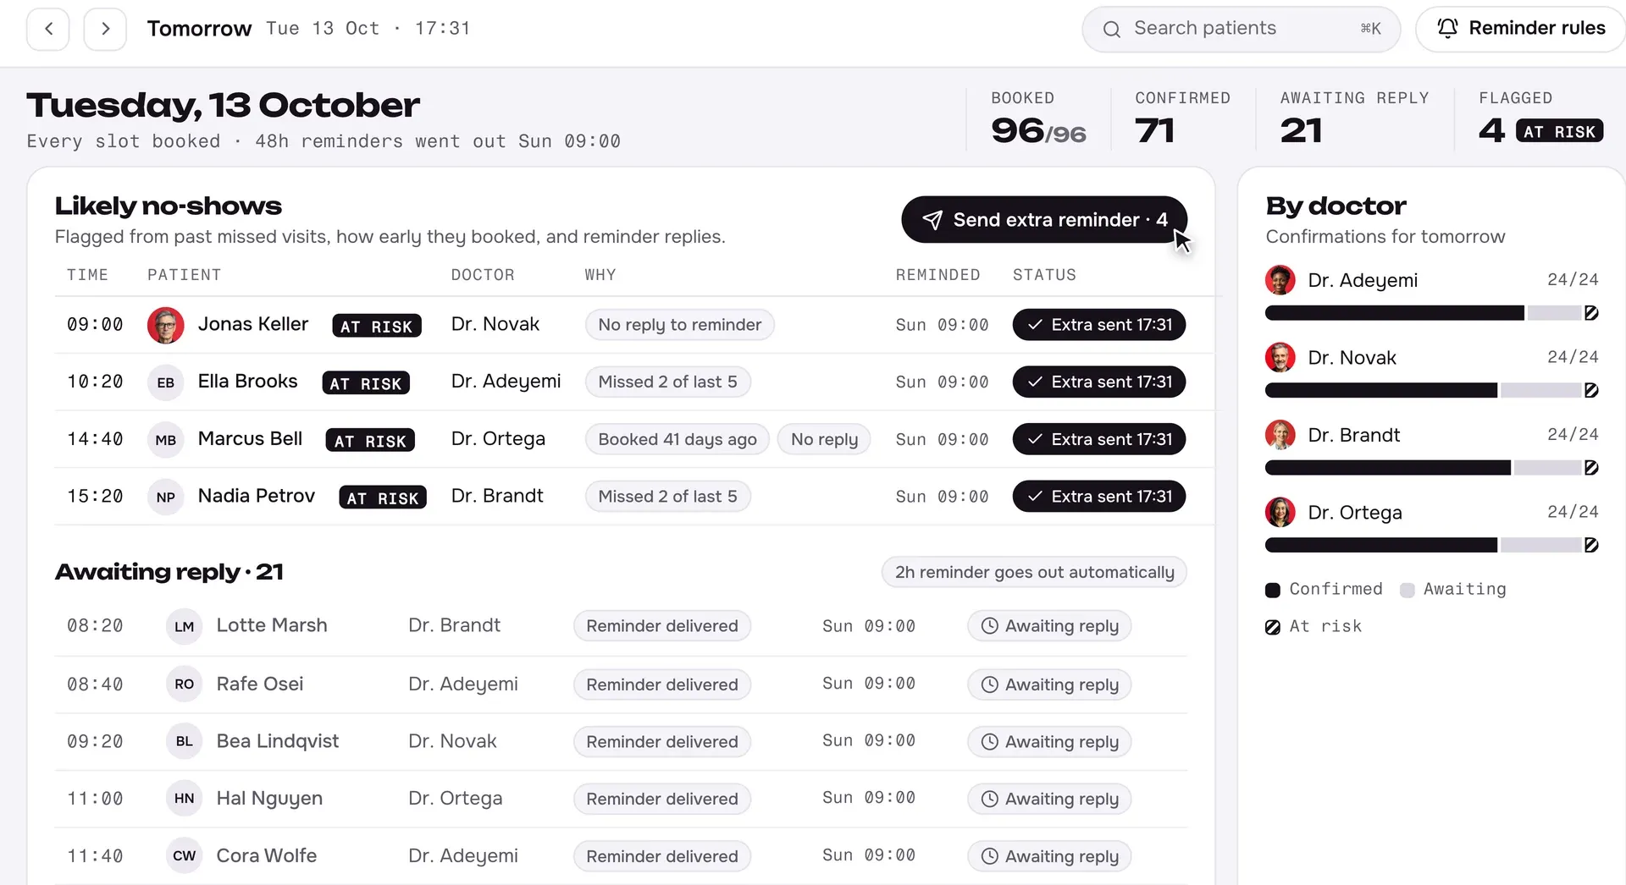Screen dimensions: 1626x885
Task: Click Awaiting reply status for Lotte Marsh
Action: pyautogui.click(x=1049, y=626)
